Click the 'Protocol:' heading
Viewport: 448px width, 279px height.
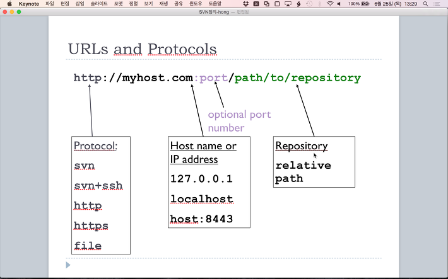tap(95, 145)
